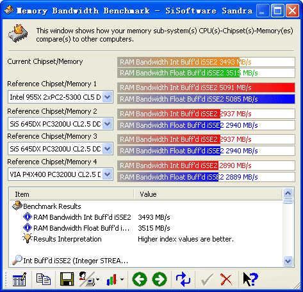Click the bar chart icon
This screenshot has height=292, width=303.
(112, 279)
